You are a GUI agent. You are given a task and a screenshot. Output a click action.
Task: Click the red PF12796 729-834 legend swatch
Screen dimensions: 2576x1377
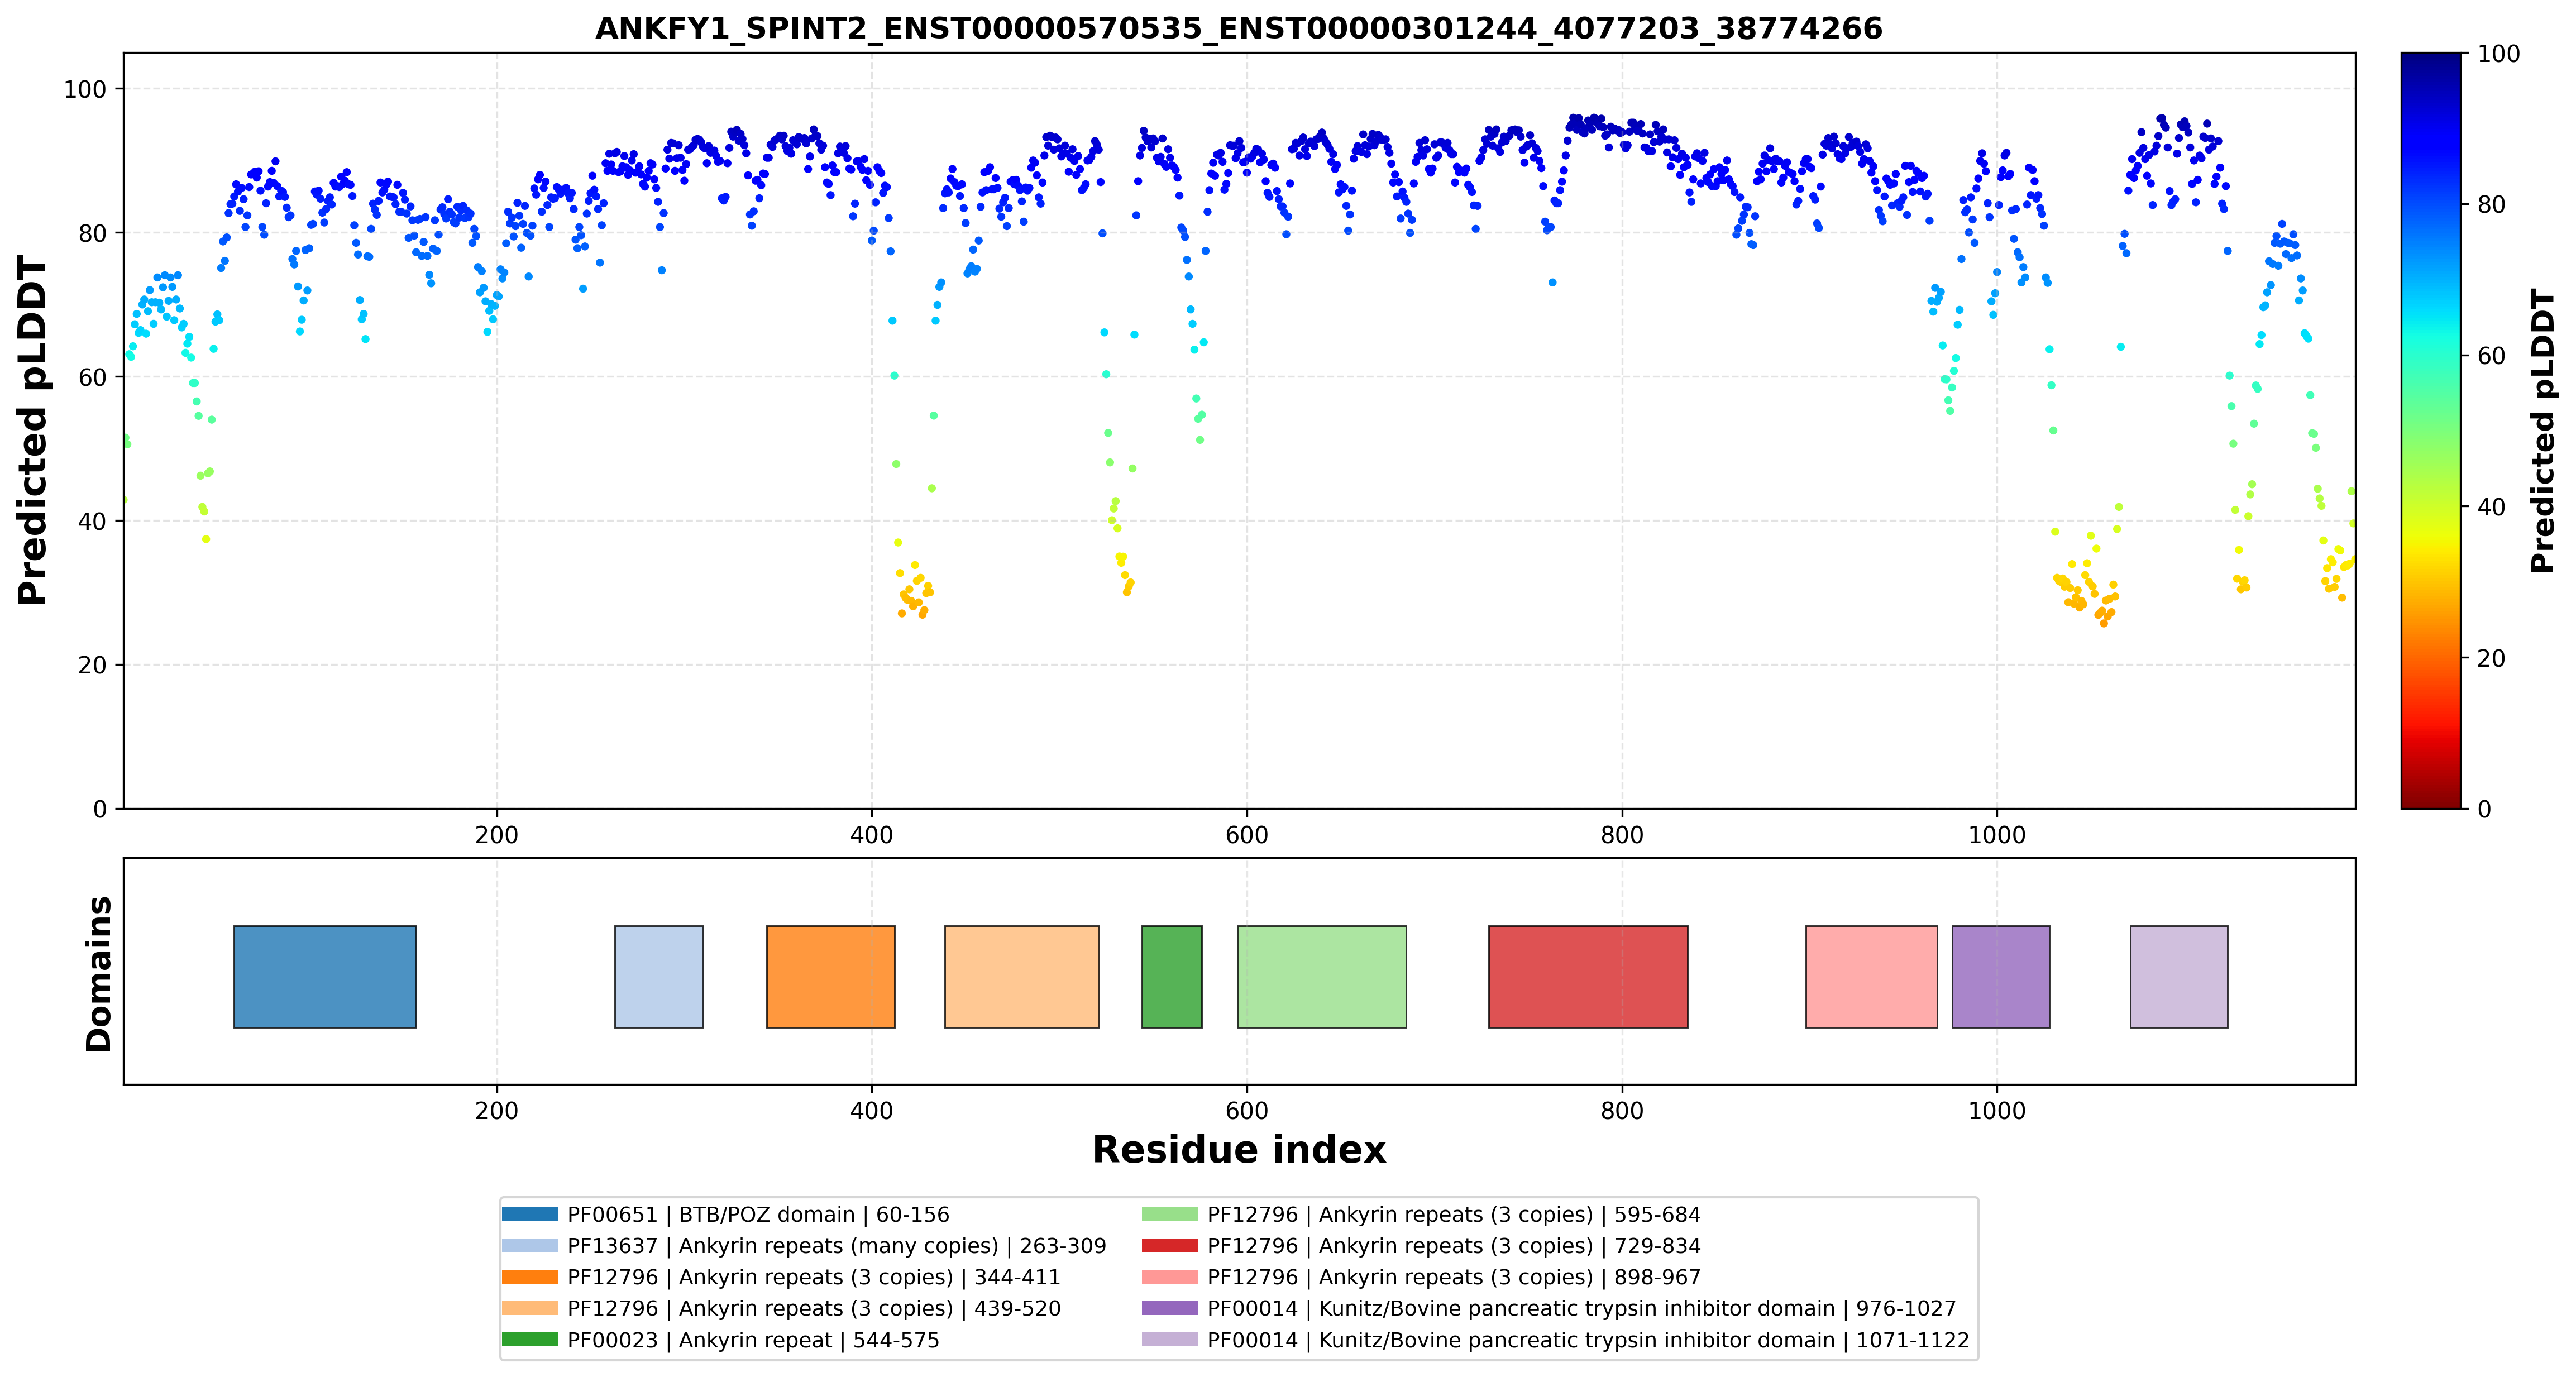click(x=1169, y=1246)
